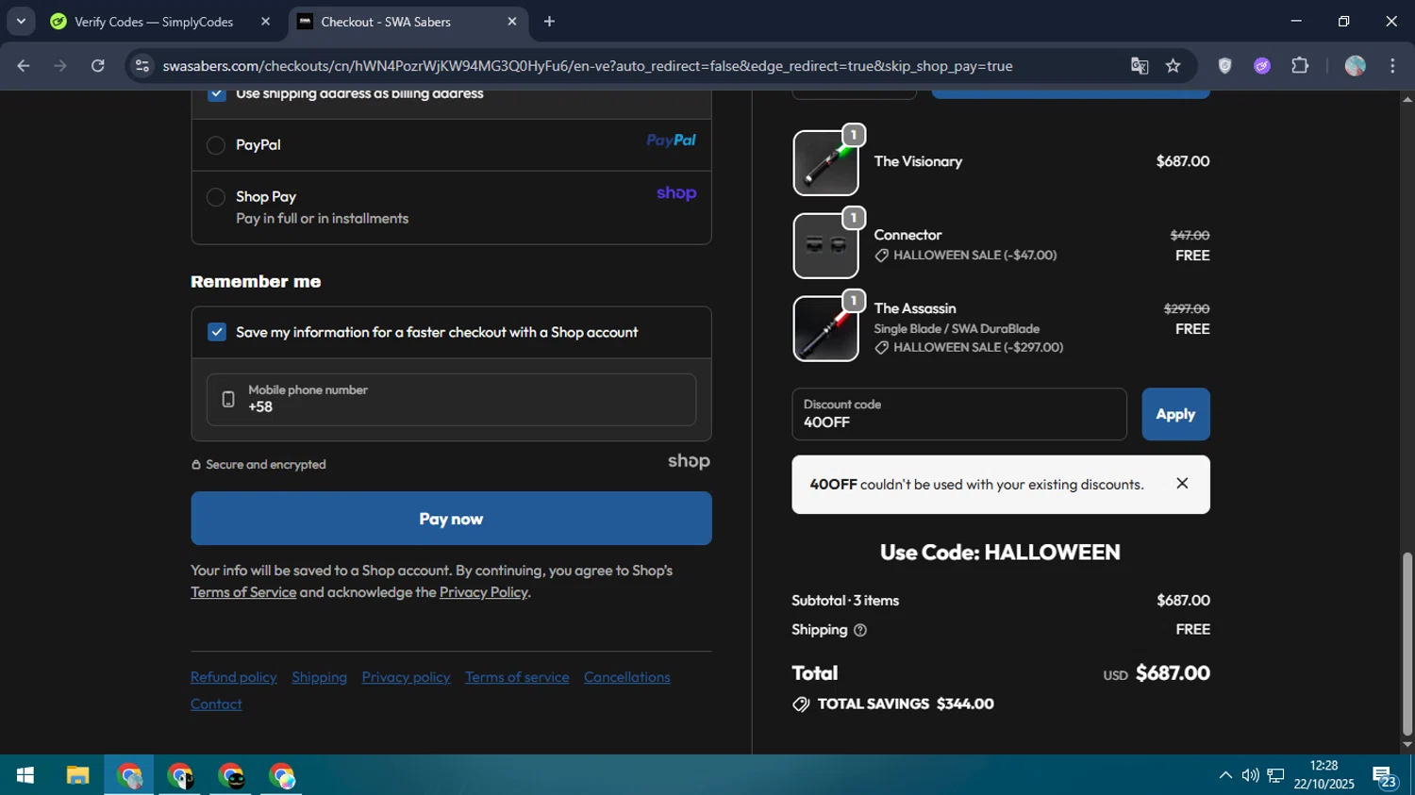
Task: Click the mobile phone number field
Action: [451, 399]
